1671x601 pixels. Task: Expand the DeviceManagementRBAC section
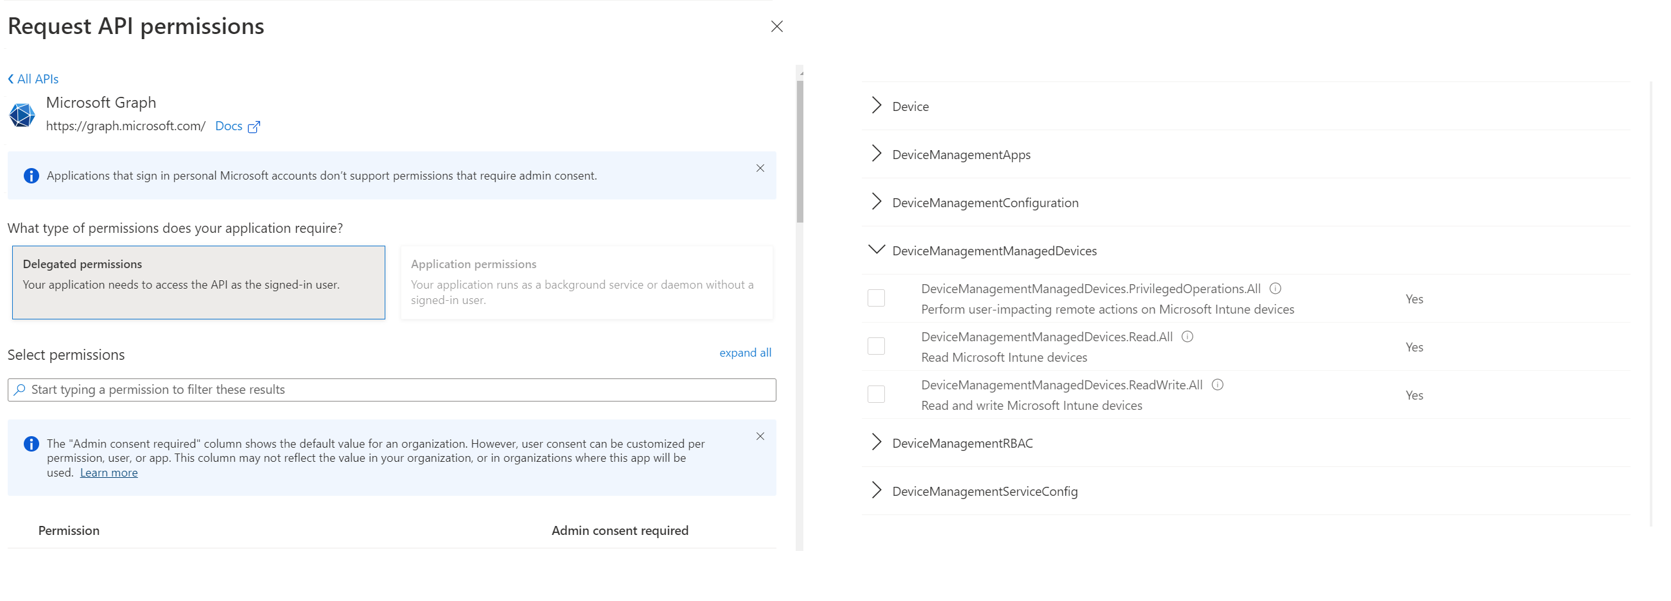point(877,443)
